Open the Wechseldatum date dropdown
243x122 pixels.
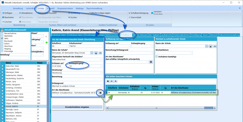tap(191, 53)
